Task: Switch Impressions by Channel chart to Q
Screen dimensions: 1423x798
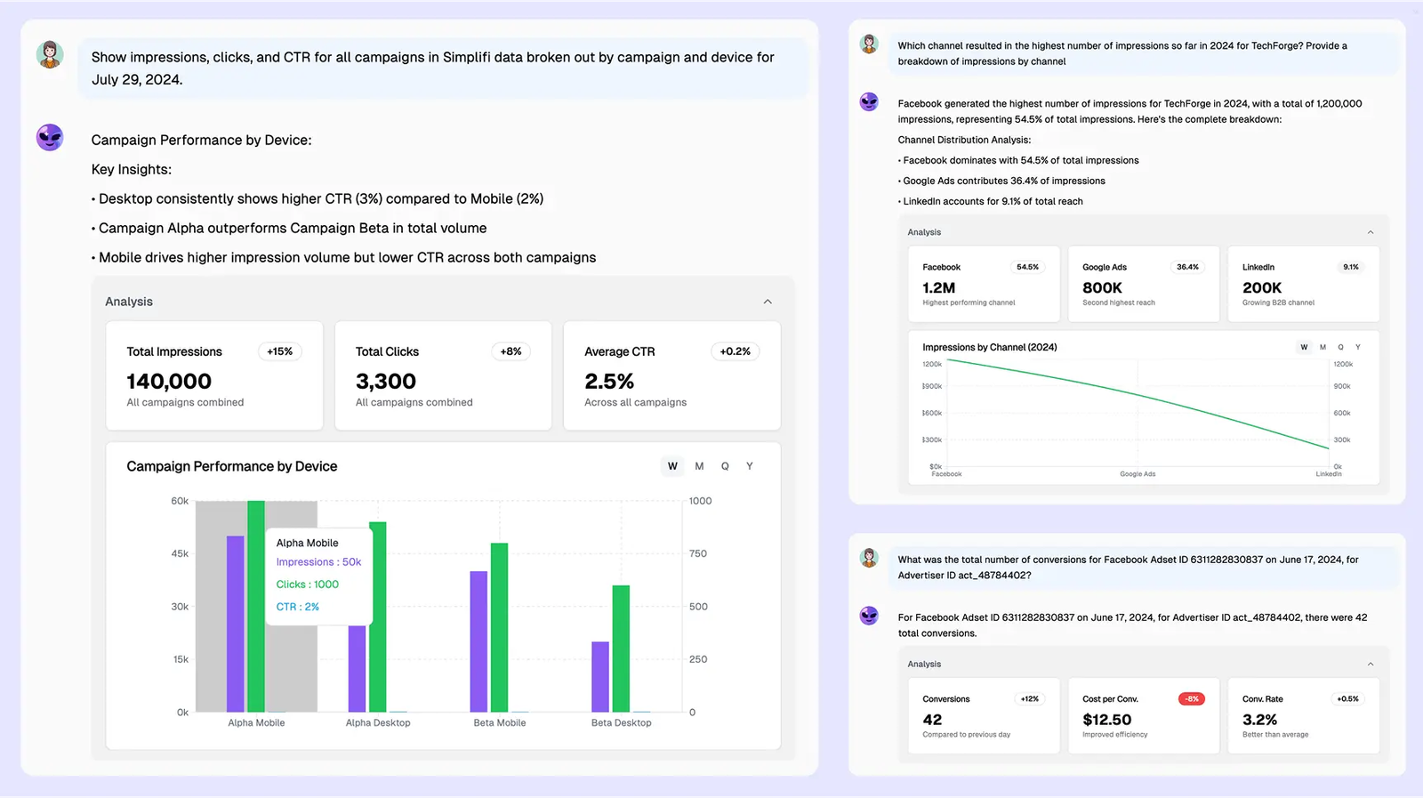Action: click(1340, 347)
